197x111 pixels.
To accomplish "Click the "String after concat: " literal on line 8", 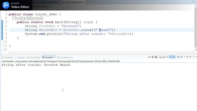I will (x=86, y=34).
